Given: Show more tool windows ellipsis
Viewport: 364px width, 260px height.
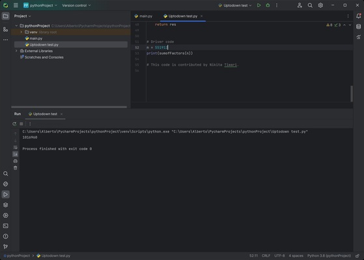Looking at the screenshot, I should pyautogui.click(x=6, y=40).
